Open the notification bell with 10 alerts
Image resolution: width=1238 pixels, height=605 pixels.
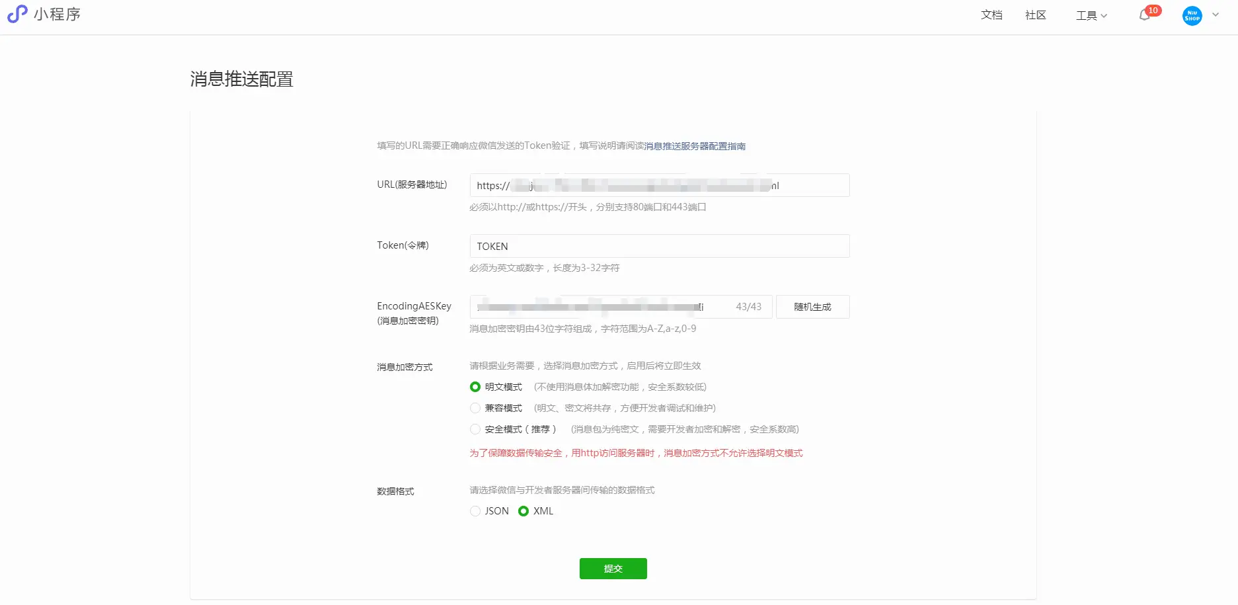click(x=1144, y=15)
